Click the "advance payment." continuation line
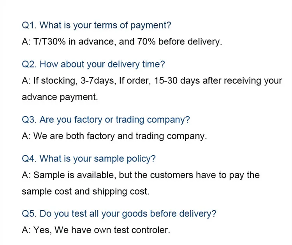 pos(60,97)
